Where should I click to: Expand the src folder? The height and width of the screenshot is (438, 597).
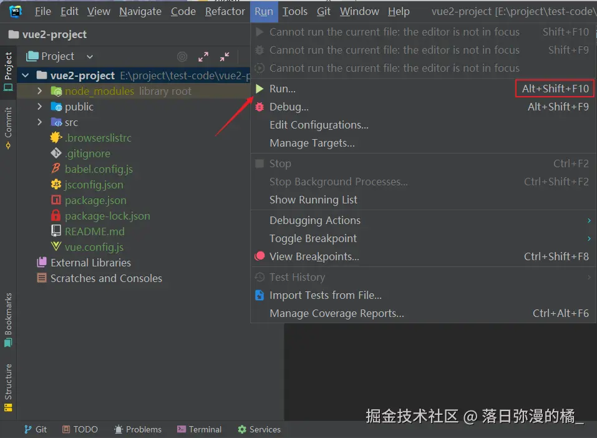click(39, 122)
